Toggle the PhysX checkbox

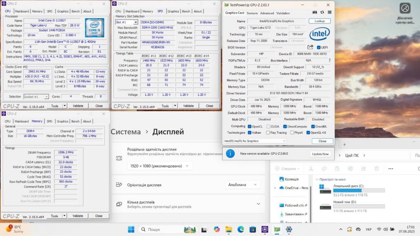pos(292,132)
